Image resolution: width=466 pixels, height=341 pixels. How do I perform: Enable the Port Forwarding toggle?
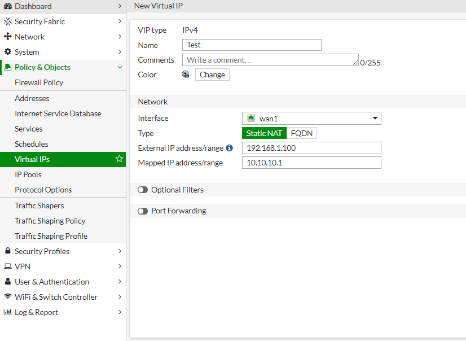click(x=142, y=210)
